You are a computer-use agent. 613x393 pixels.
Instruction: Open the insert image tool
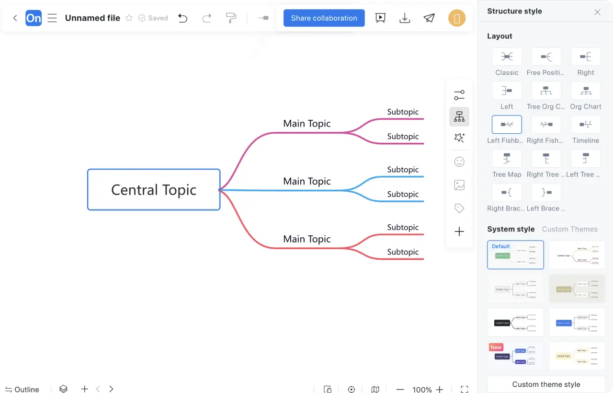pos(459,185)
